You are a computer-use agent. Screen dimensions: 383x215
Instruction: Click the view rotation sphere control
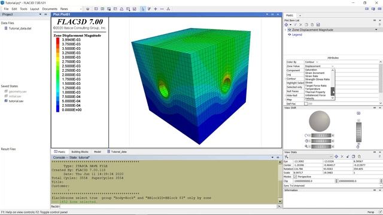coord(320,121)
